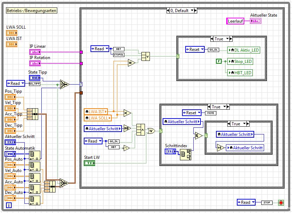Click the Or gate node
292x213 pixels.
[151, 131]
